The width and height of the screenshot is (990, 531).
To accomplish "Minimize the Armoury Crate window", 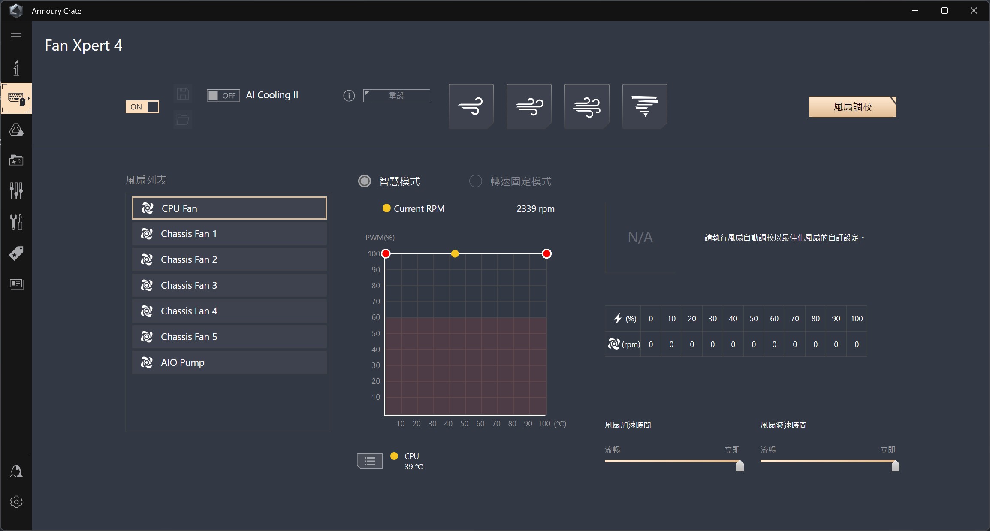I will click(915, 11).
